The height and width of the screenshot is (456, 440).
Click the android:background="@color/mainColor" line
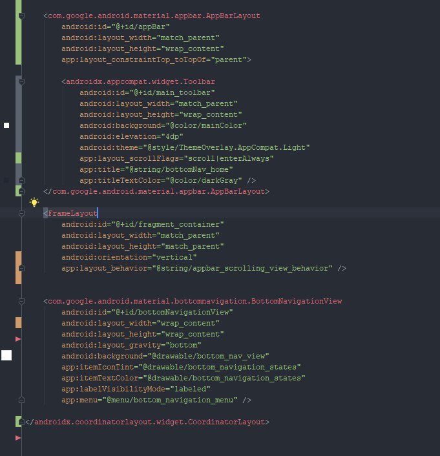(163, 126)
